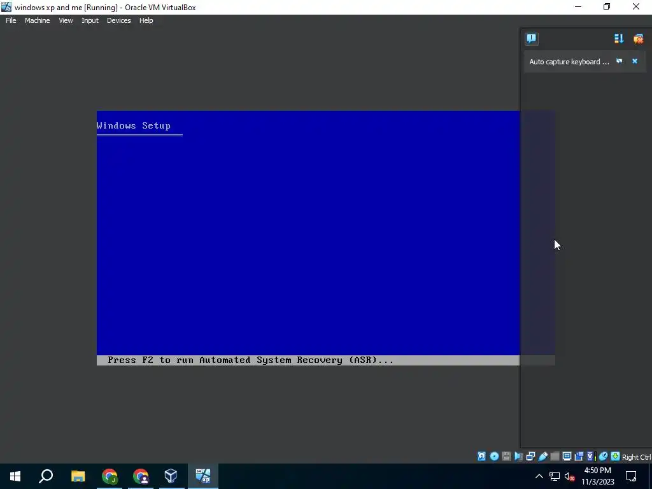652x489 pixels.
Task: Click the network adapters status icon
Action: [530, 456]
